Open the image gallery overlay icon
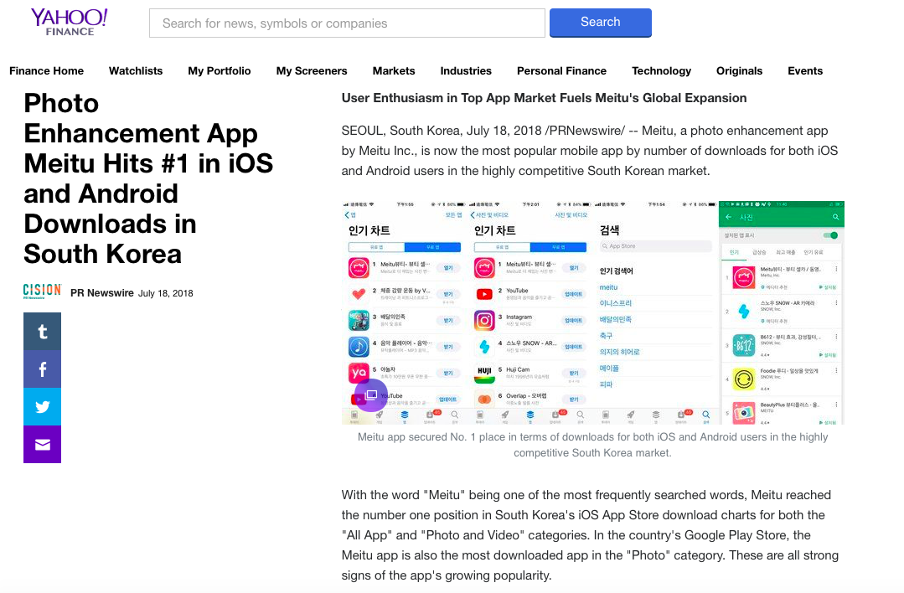The width and height of the screenshot is (904, 593). (x=370, y=394)
